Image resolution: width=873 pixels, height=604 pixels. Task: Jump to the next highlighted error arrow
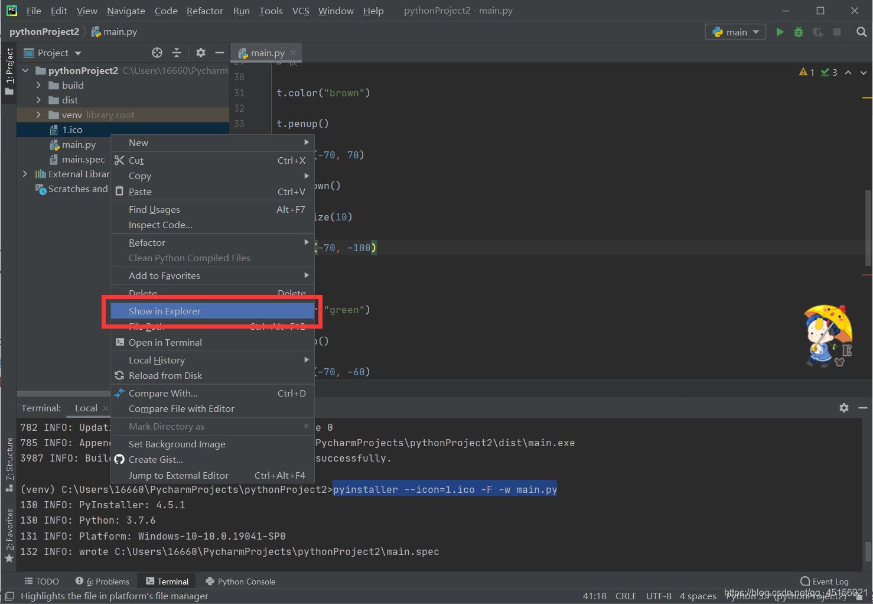point(864,72)
